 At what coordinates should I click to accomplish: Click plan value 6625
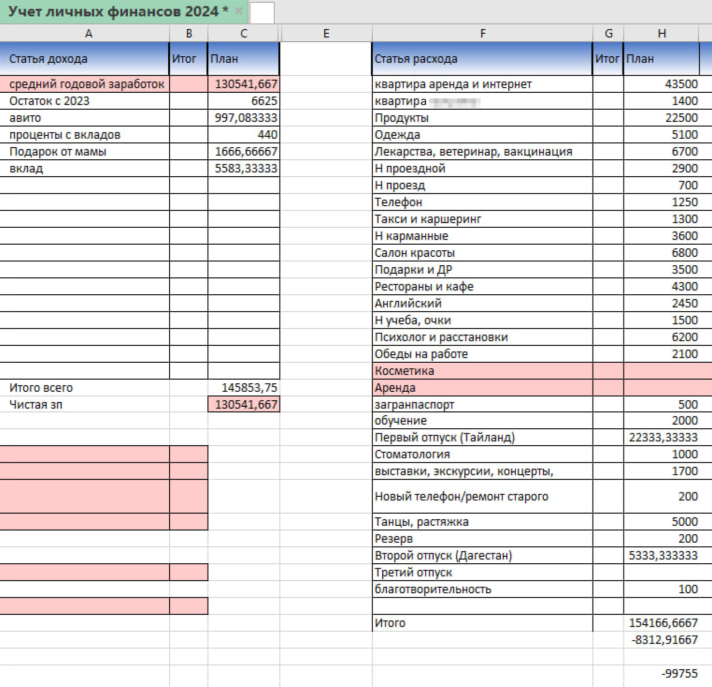pyautogui.click(x=244, y=101)
